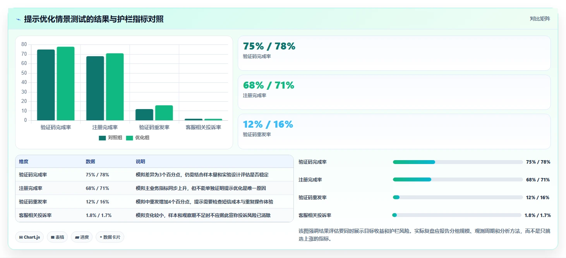Click the lightning icon beside the title
Viewport: 566px width, 258px height.
[19, 19]
